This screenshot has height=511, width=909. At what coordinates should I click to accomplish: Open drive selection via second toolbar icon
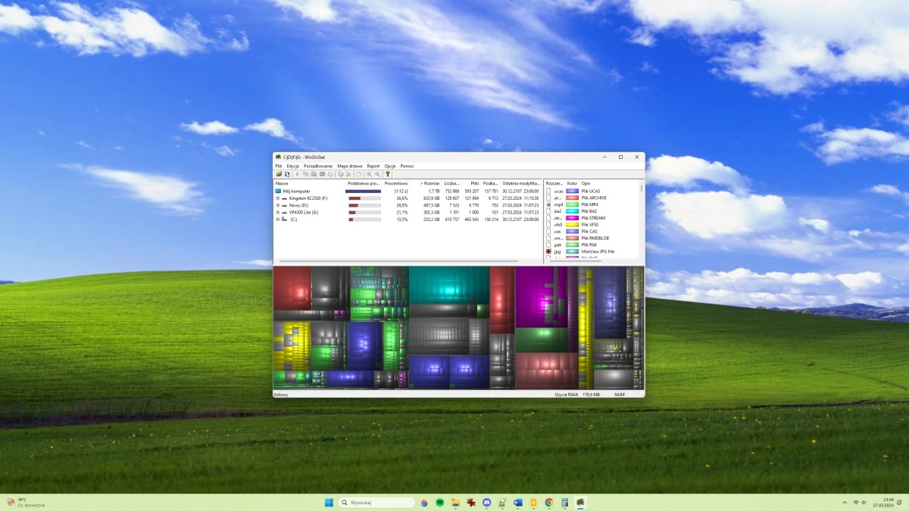tap(287, 173)
